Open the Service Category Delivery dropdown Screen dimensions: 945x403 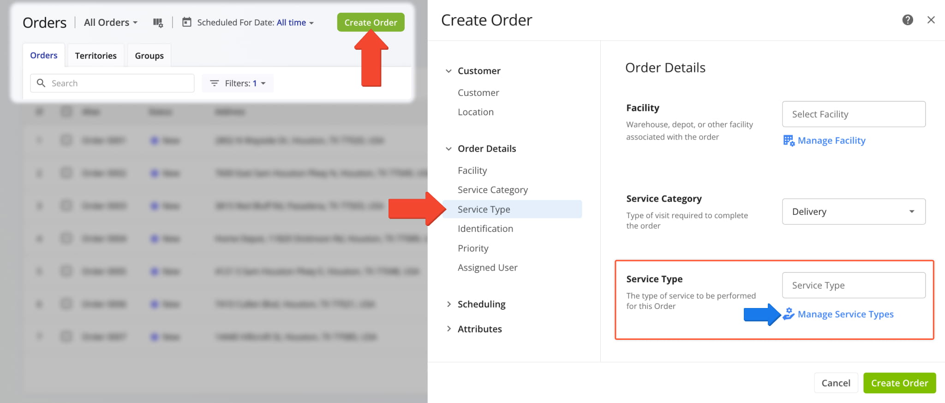click(x=854, y=212)
